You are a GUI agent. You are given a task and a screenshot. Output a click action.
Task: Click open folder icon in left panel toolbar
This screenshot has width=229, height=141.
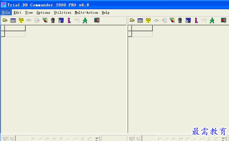click(x=5, y=20)
